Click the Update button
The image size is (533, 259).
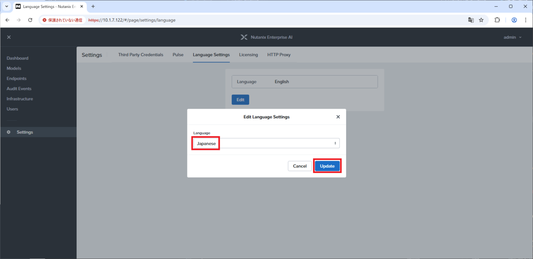(x=327, y=166)
